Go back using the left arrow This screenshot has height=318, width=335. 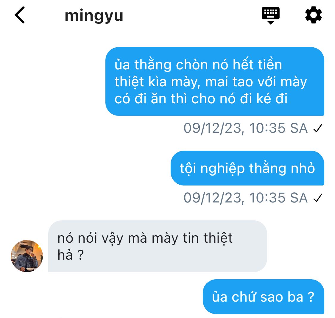click(20, 15)
